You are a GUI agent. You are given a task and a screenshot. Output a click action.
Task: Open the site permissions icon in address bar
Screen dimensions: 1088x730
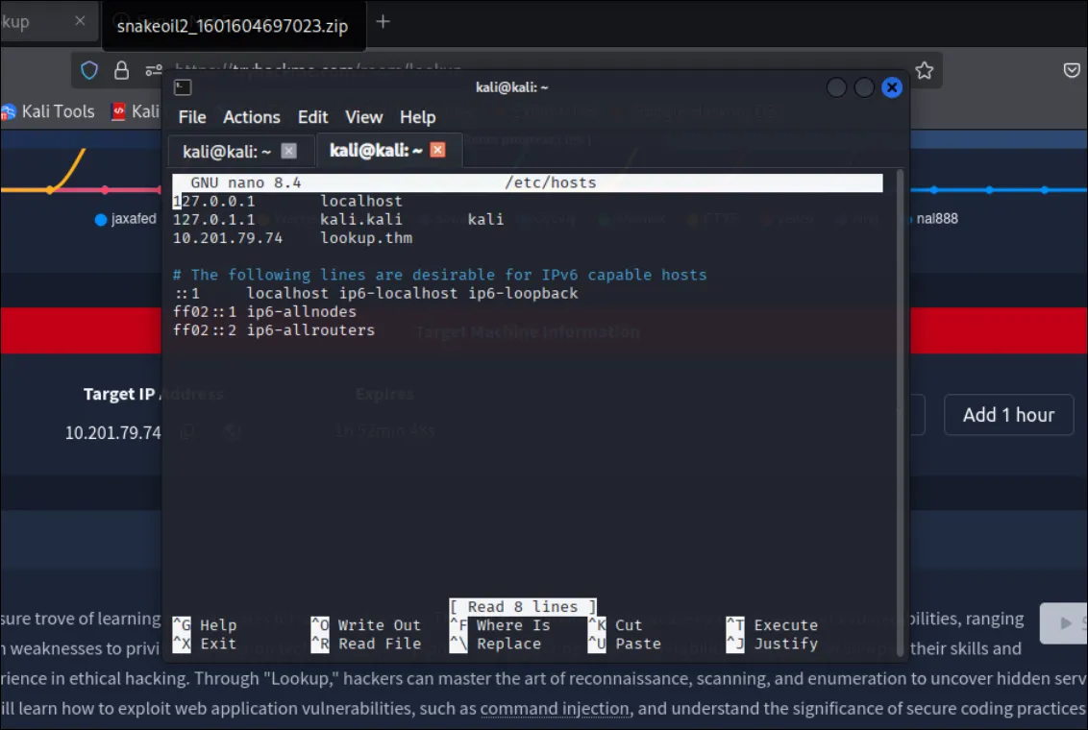click(154, 70)
